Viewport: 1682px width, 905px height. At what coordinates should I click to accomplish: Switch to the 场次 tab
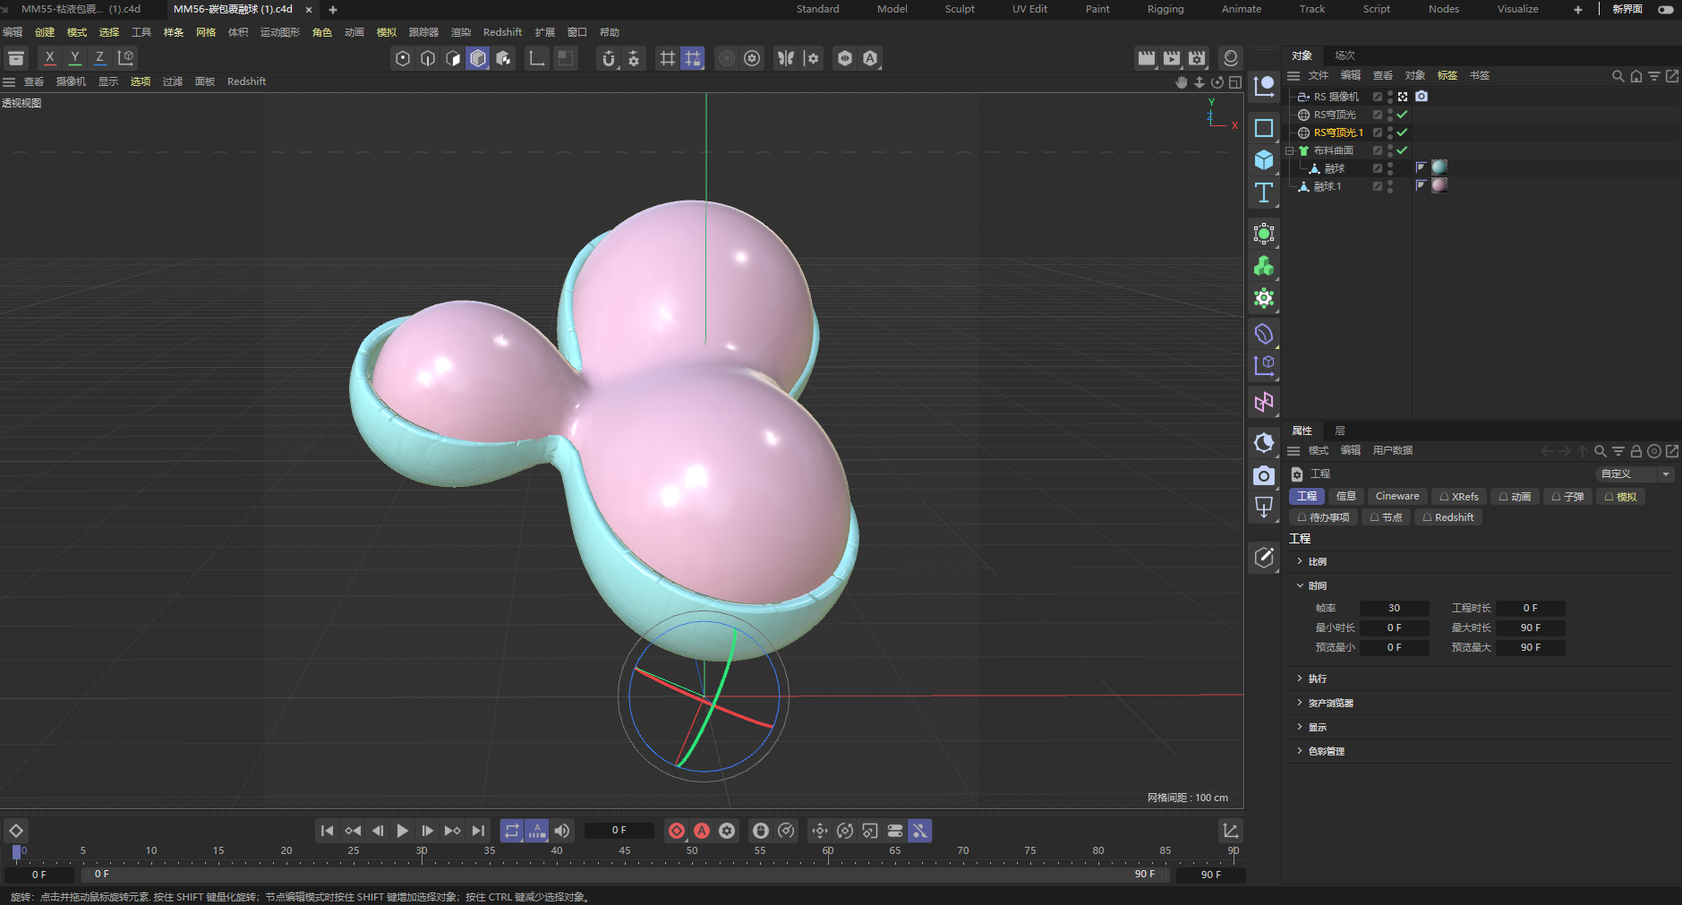coord(1345,55)
